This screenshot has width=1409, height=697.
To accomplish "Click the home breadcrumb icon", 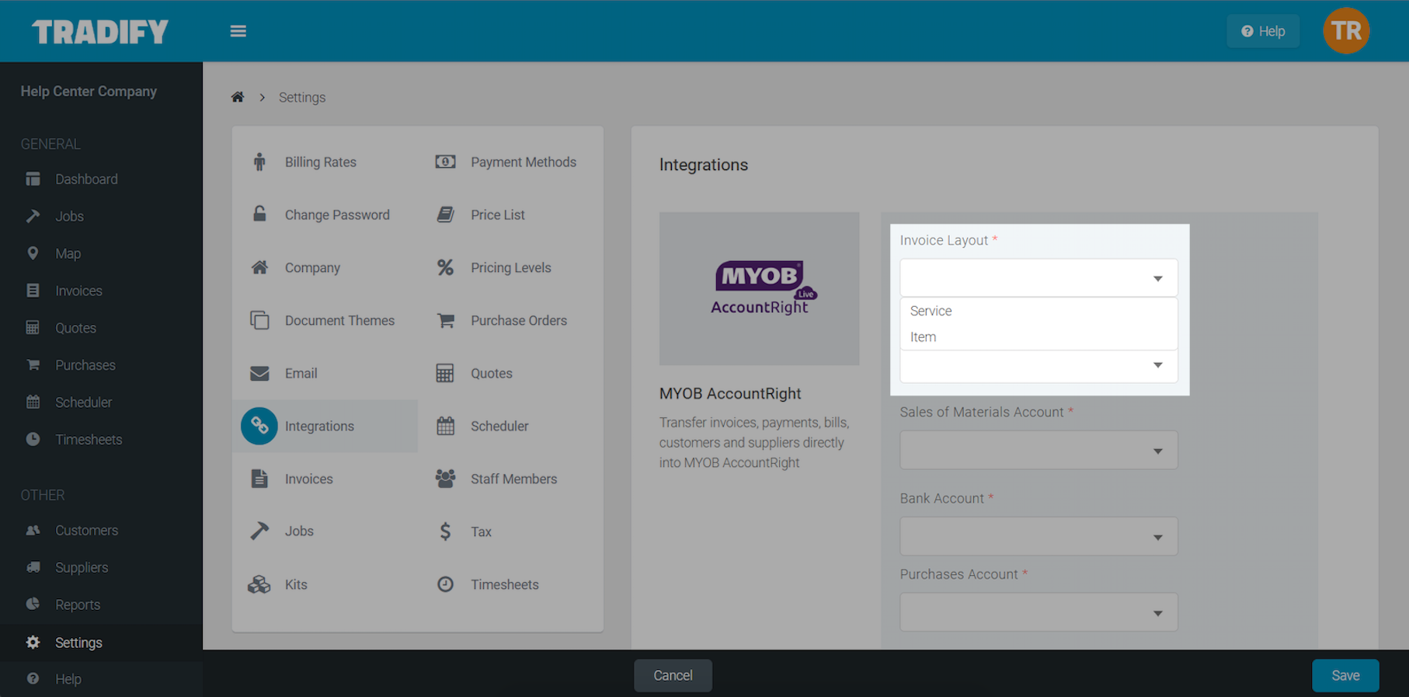I will coord(238,97).
